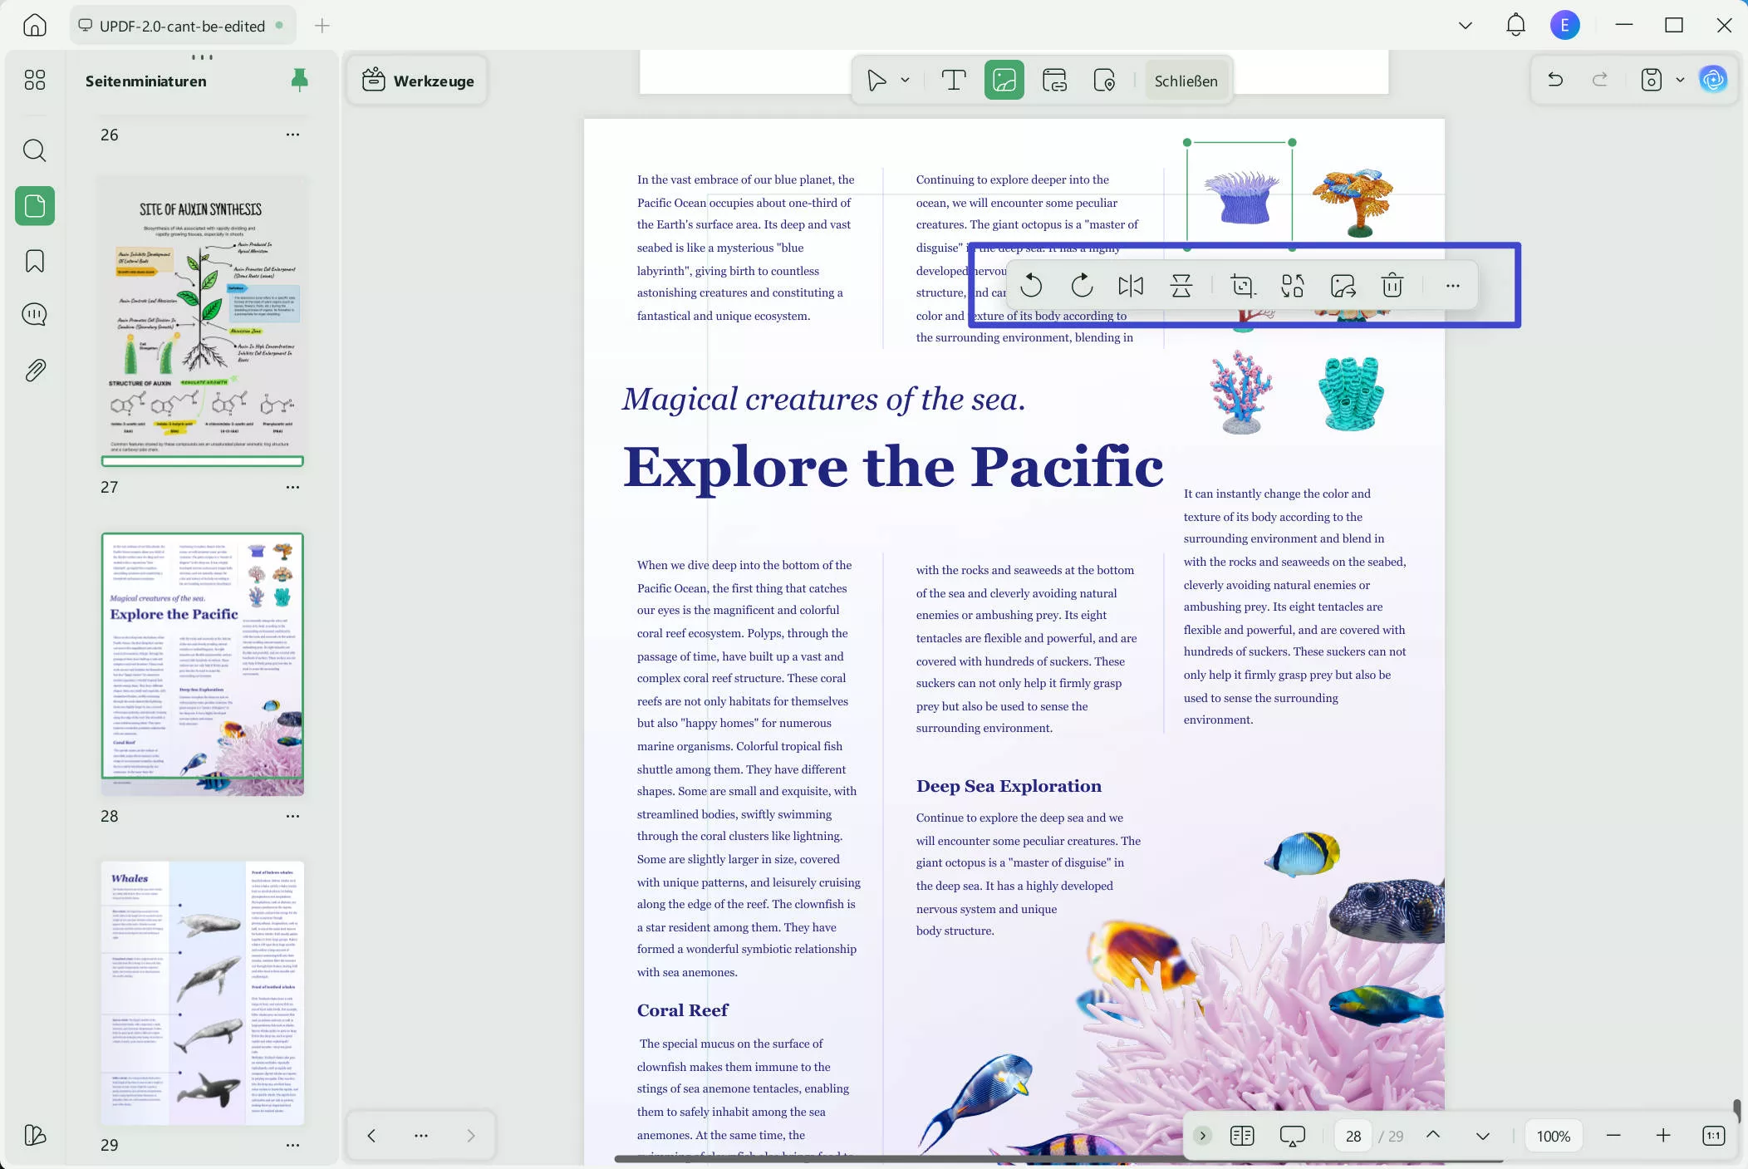
Task: Toggle the pin on Seitenminiaturen panel
Action: tap(300, 80)
